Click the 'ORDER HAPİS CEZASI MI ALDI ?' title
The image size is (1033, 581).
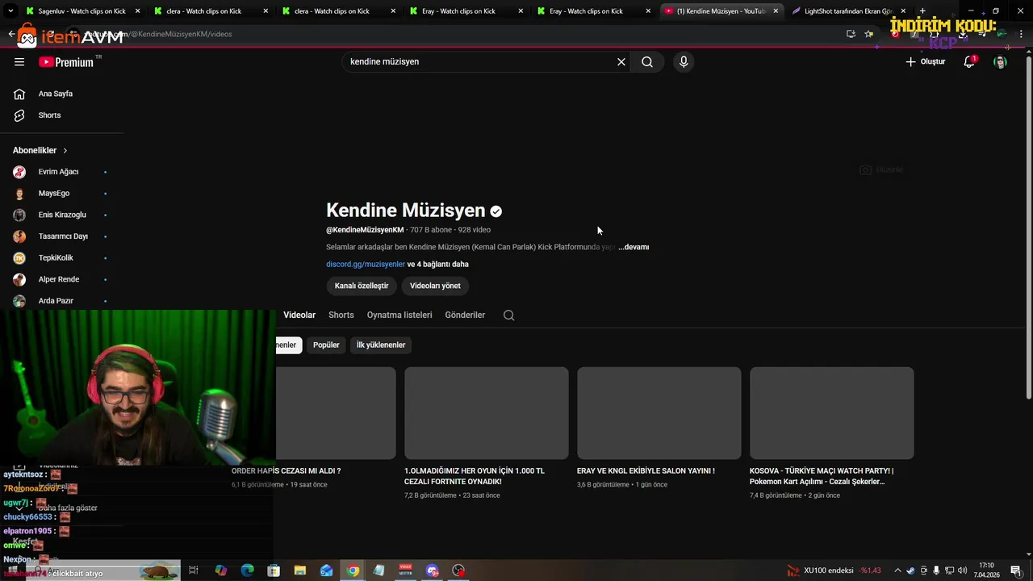click(286, 471)
